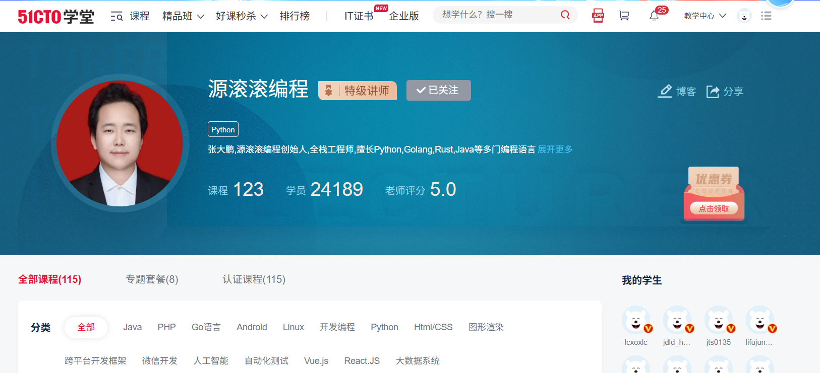The width and height of the screenshot is (820, 373).
Task: Filter courses by PHP
Action: click(x=167, y=327)
